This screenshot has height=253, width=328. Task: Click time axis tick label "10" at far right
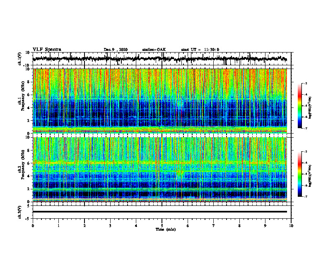pyautogui.click(x=291, y=226)
